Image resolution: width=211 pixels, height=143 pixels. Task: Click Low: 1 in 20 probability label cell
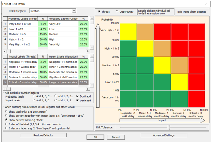23,29
